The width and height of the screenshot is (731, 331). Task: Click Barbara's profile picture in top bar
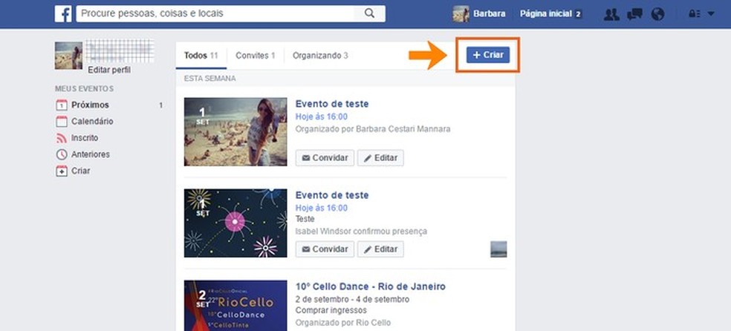point(461,14)
